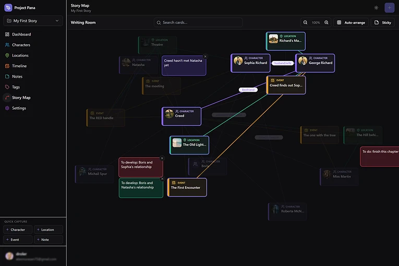399x266 pixels.
Task: Click 'The one with the tree' event card
Action: (319, 135)
